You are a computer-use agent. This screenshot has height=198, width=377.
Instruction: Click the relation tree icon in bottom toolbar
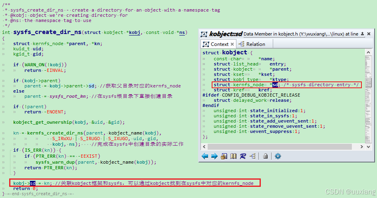pyautogui.click(x=252, y=156)
